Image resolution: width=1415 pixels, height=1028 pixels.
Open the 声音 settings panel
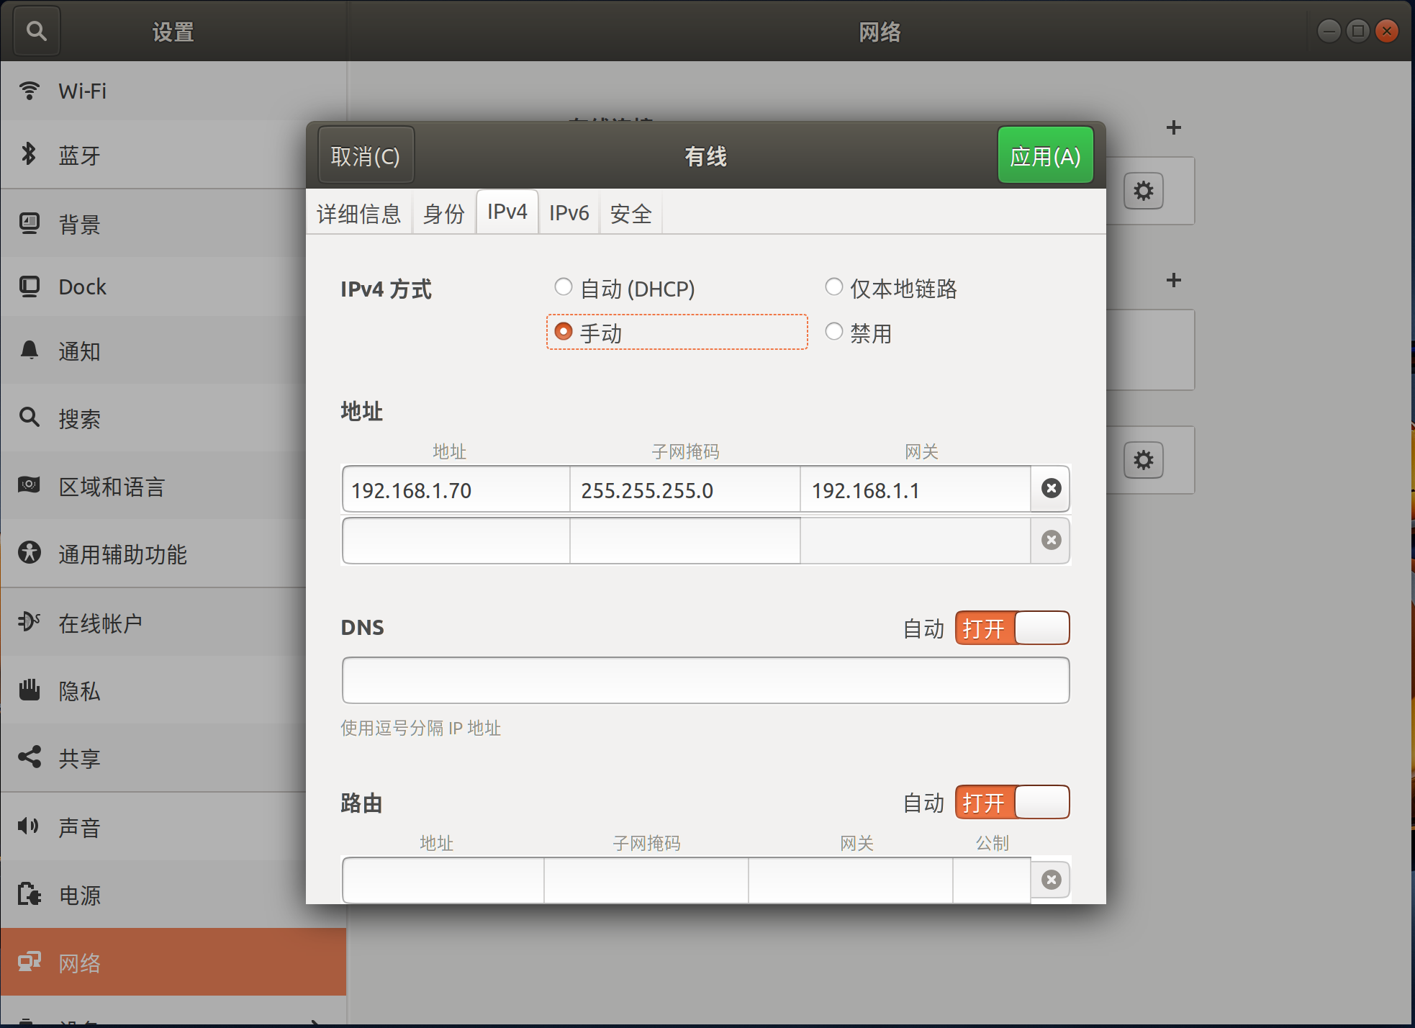[79, 826]
